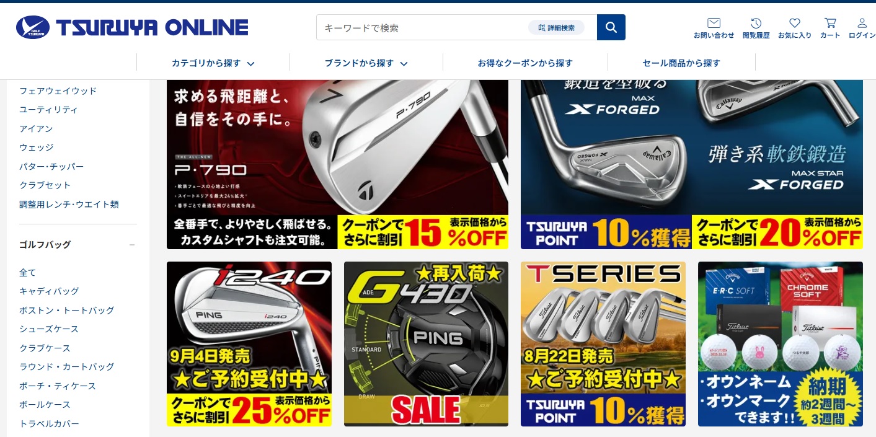Open セール商品から探す menu item
876x437 pixels.
pyautogui.click(x=681, y=63)
